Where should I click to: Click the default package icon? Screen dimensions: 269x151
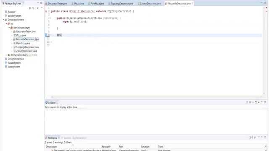11,28
